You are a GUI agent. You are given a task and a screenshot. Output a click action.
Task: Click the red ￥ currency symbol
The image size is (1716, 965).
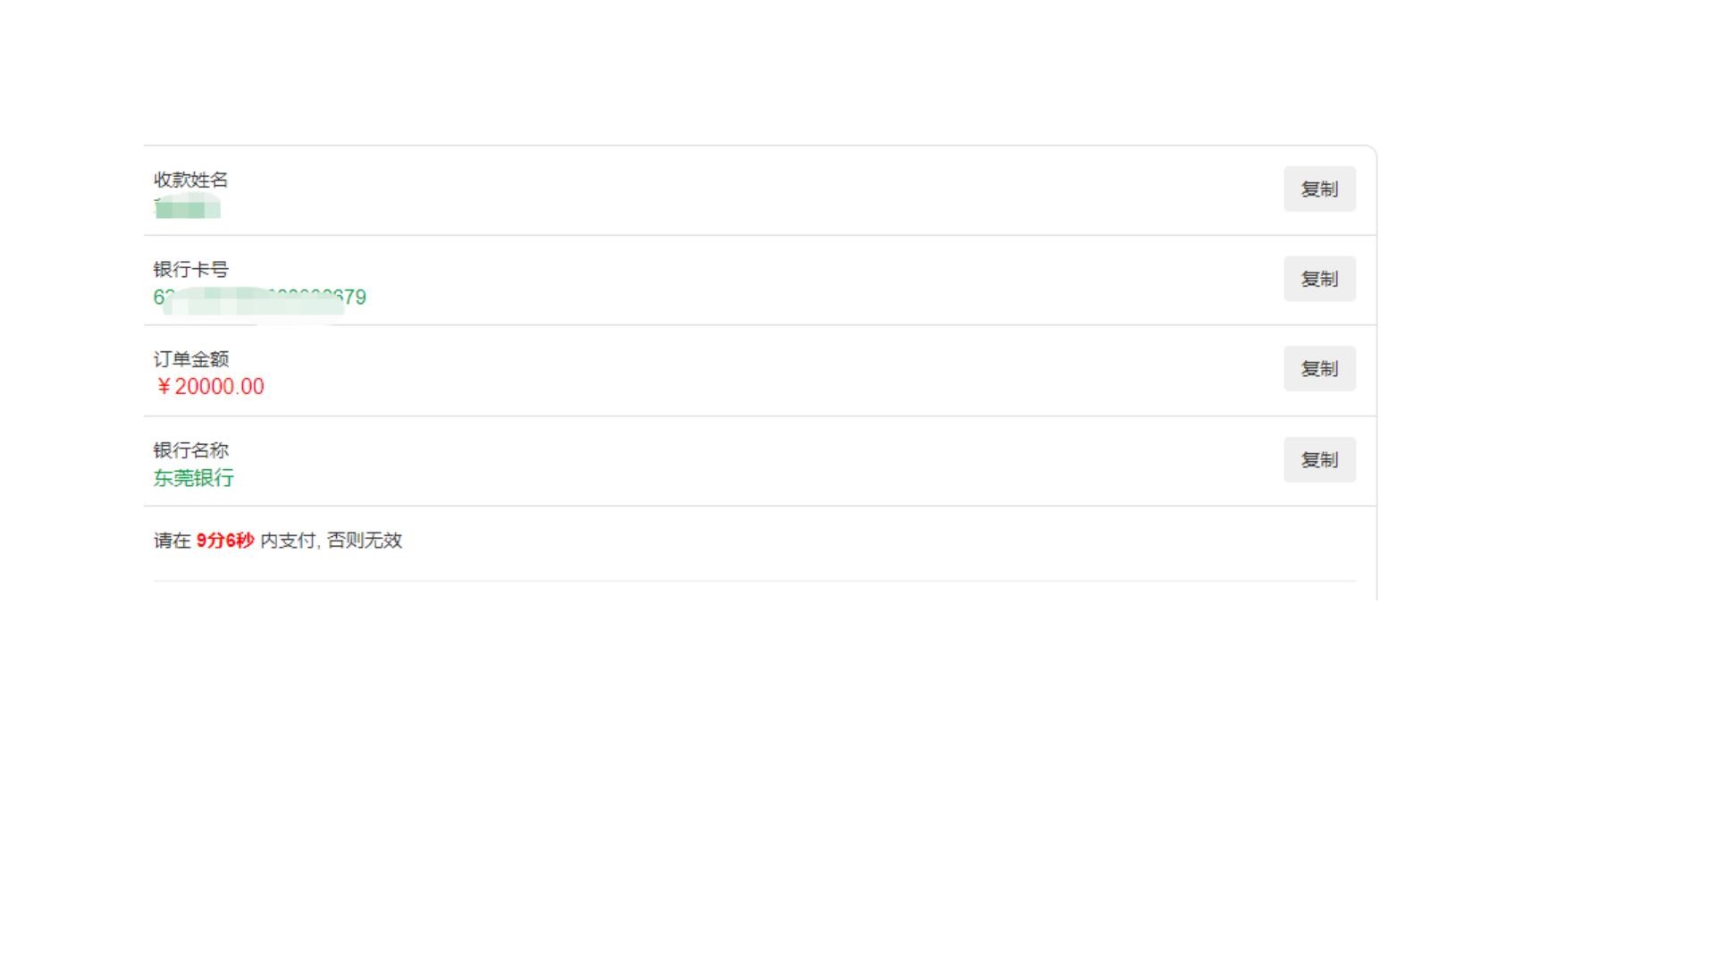coord(164,387)
